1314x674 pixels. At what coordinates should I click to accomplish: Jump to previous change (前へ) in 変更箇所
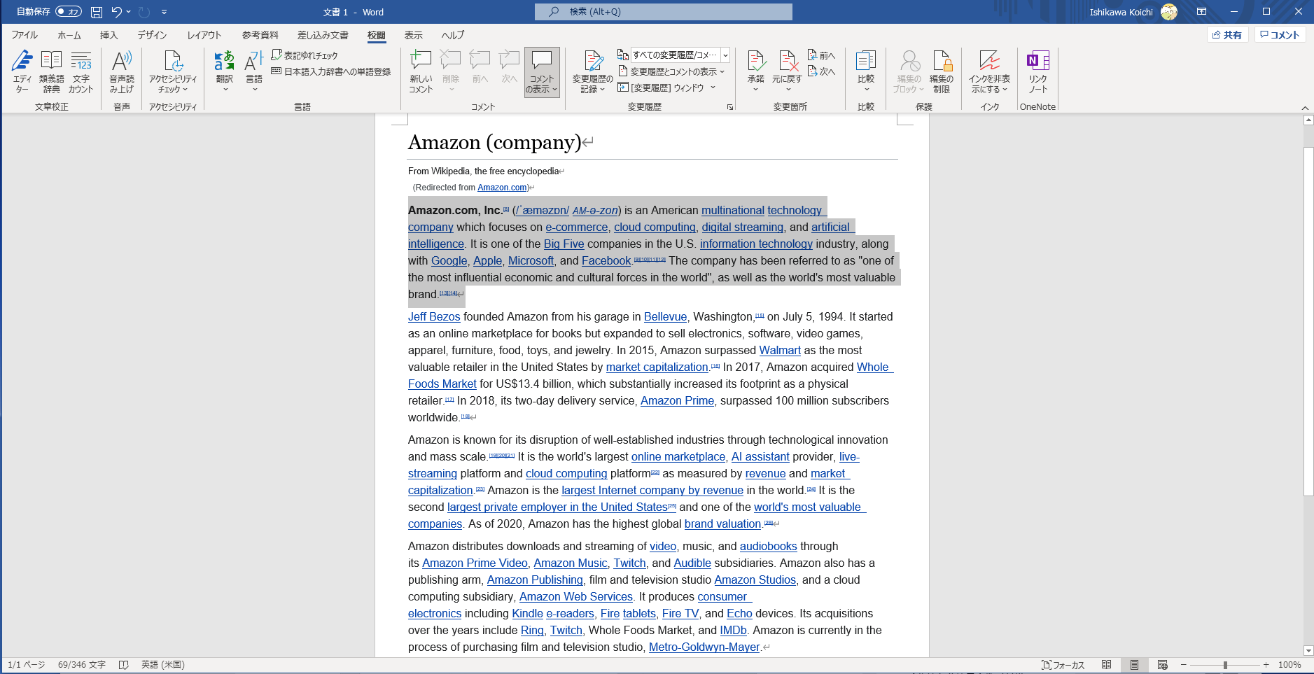tap(822, 55)
